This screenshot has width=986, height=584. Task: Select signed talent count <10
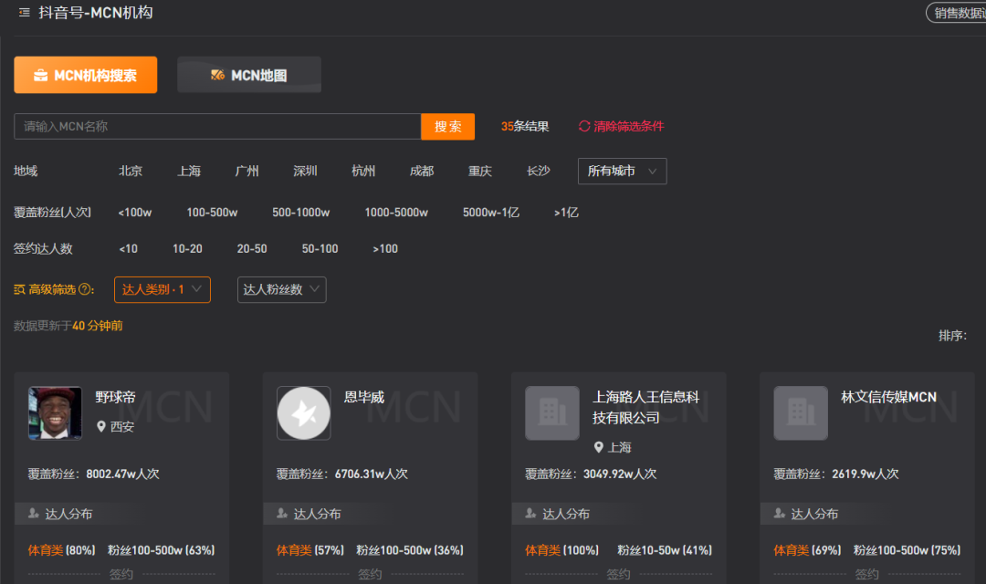click(129, 249)
